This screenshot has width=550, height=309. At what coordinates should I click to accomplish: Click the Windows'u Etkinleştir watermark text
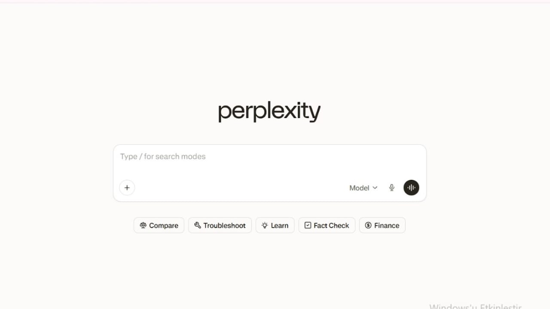pyautogui.click(x=475, y=306)
